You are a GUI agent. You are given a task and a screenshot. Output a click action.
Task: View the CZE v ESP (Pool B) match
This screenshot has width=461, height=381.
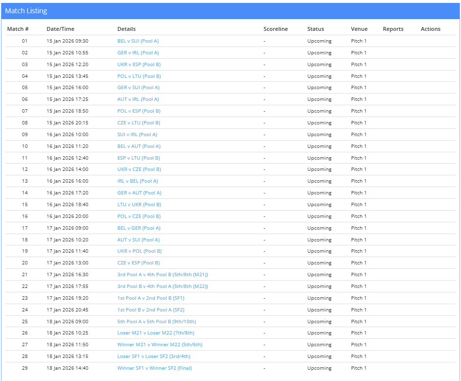138,263
